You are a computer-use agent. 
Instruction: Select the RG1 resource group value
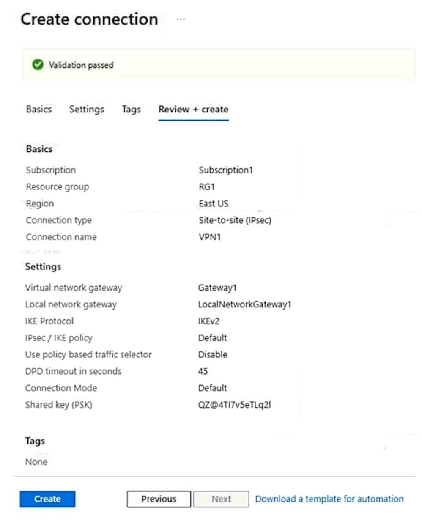207,187
